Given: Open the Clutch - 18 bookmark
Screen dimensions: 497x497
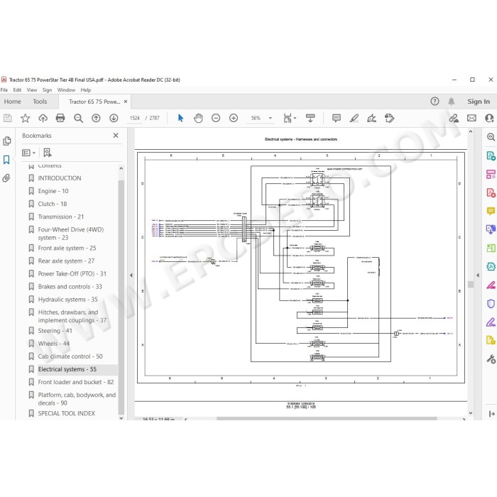Looking at the screenshot, I should 53,204.
